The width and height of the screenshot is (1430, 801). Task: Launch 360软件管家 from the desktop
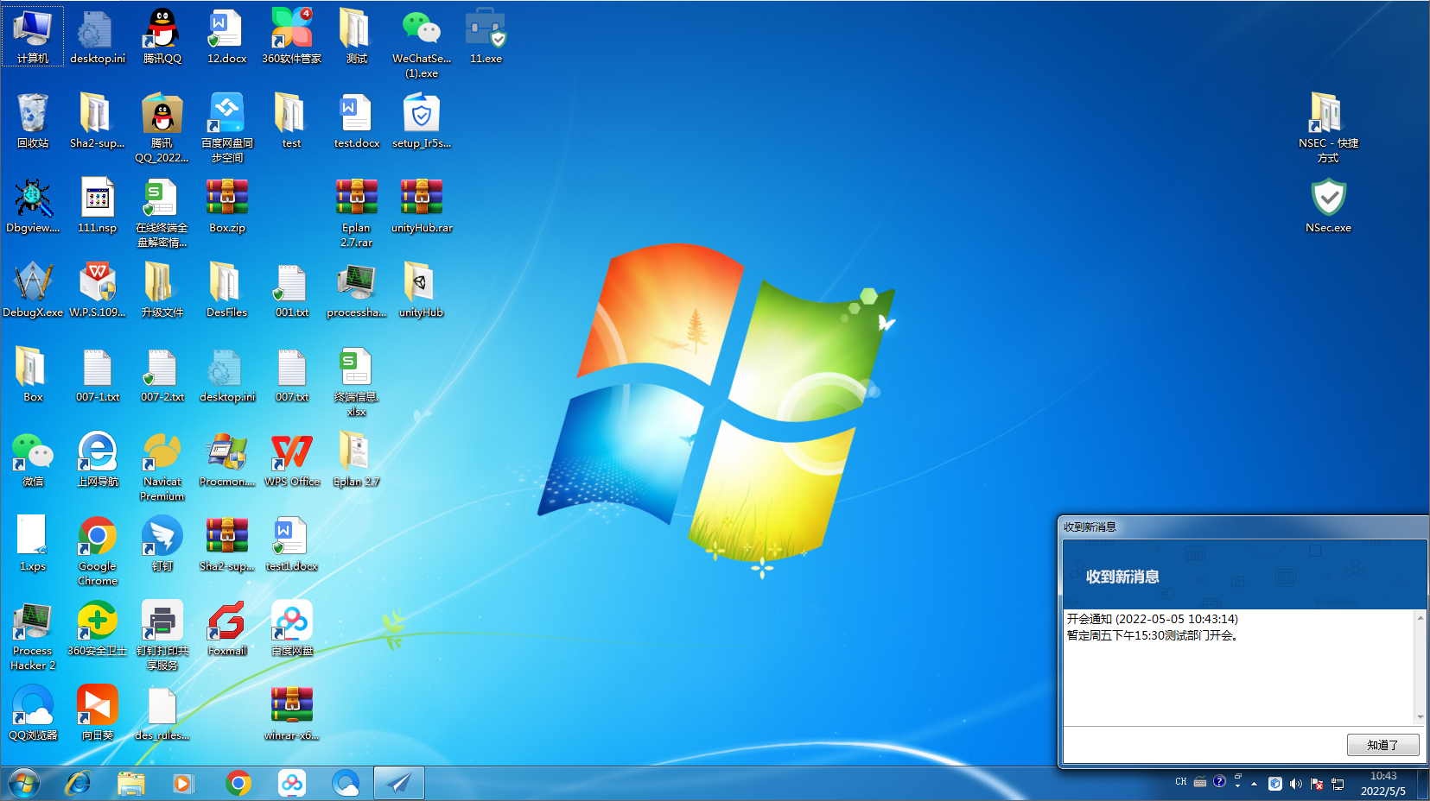pos(292,36)
